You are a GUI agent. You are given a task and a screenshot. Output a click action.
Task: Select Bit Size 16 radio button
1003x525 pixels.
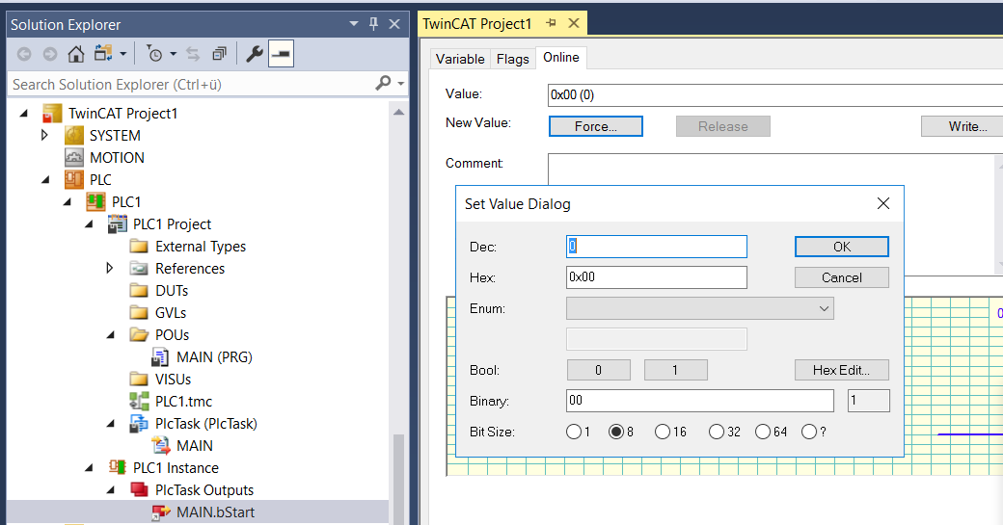point(662,432)
